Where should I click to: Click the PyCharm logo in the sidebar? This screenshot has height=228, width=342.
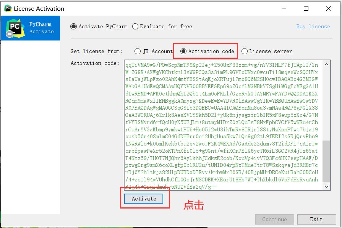coord(15,28)
